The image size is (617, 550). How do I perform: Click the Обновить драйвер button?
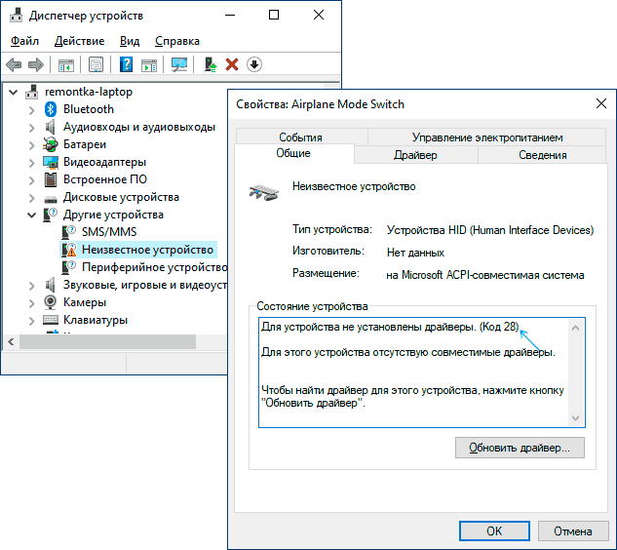click(520, 448)
